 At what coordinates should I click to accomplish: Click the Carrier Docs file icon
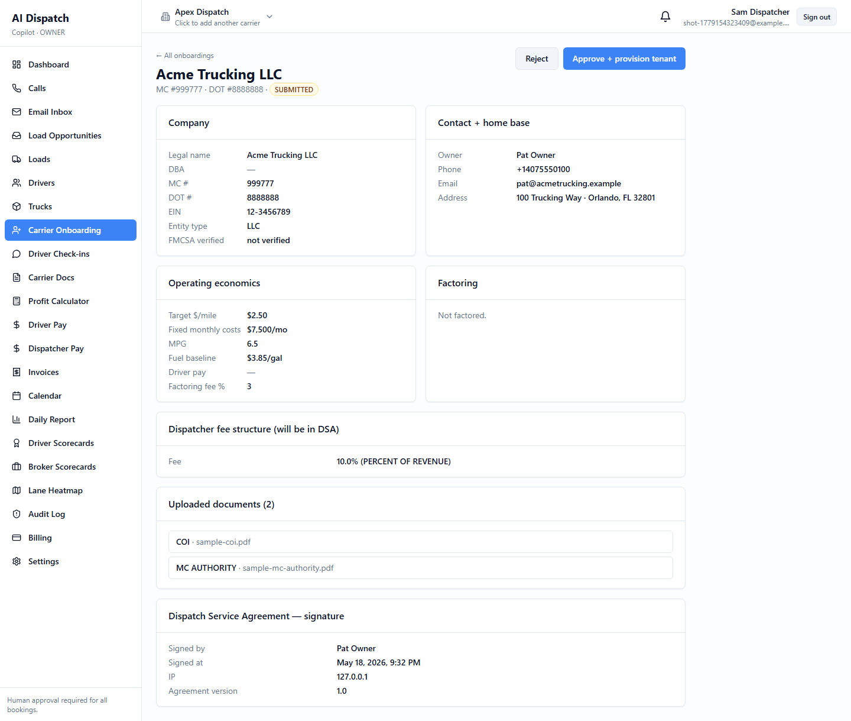pyautogui.click(x=17, y=277)
